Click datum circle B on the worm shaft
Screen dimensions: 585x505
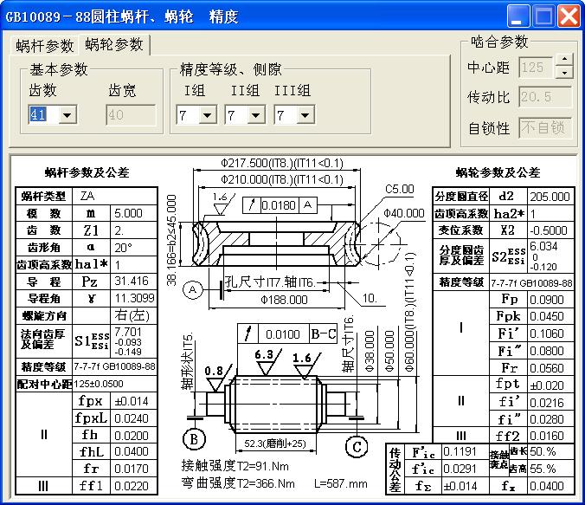coord(194,439)
